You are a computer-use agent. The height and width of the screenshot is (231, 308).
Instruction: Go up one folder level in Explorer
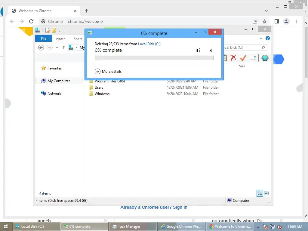pos(64,48)
